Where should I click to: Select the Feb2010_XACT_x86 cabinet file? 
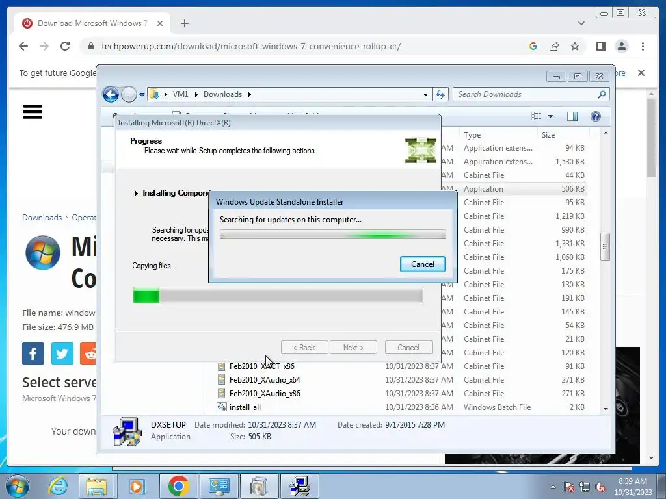261,366
